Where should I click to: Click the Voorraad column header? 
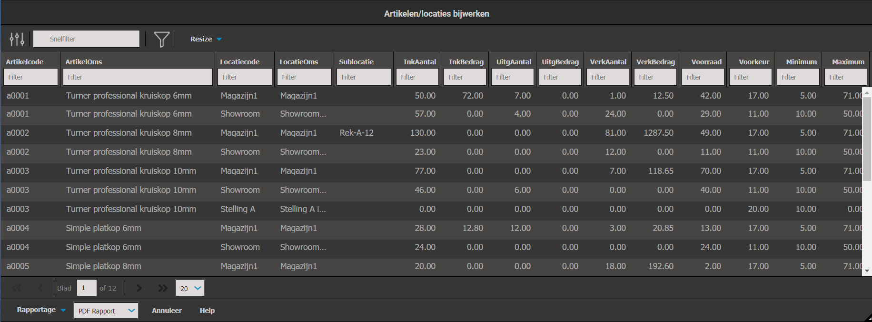[x=706, y=62]
